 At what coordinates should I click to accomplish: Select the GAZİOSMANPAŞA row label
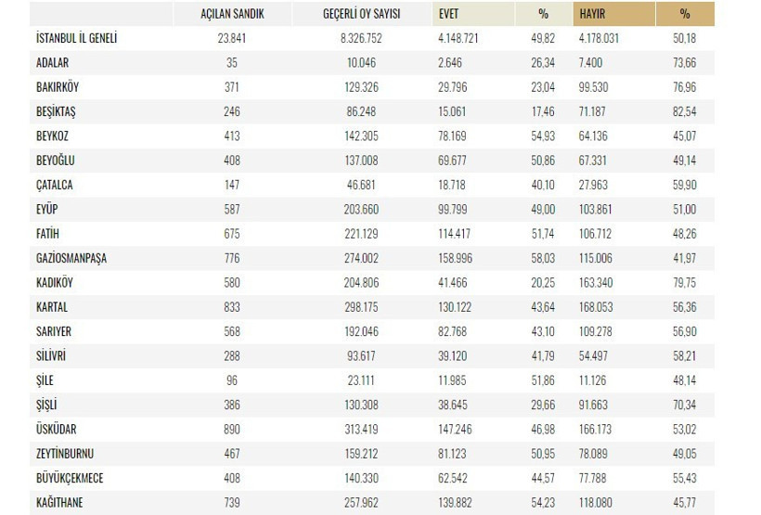pyautogui.click(x=71, y=258)
